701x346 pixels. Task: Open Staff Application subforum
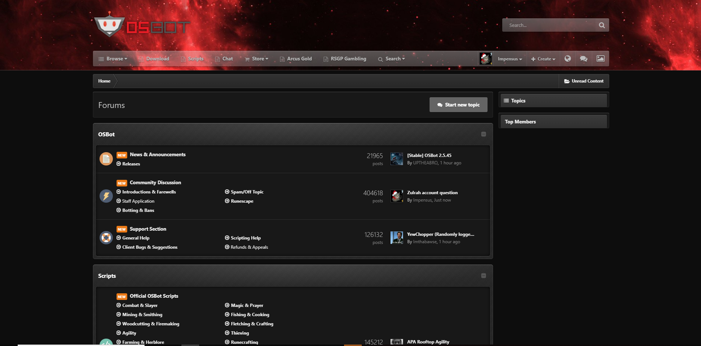coord(138,201)
